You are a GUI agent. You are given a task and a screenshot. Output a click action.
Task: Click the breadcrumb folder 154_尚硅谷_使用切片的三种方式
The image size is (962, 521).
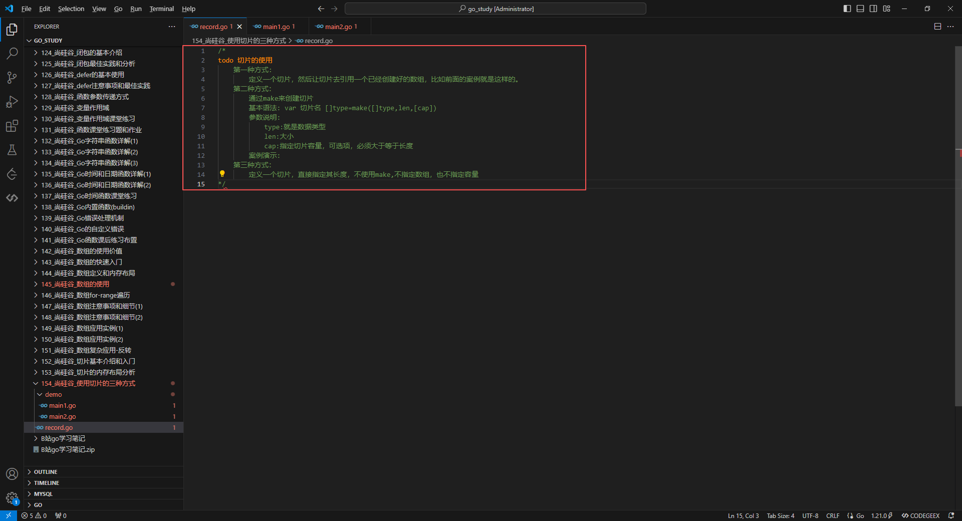238,41
